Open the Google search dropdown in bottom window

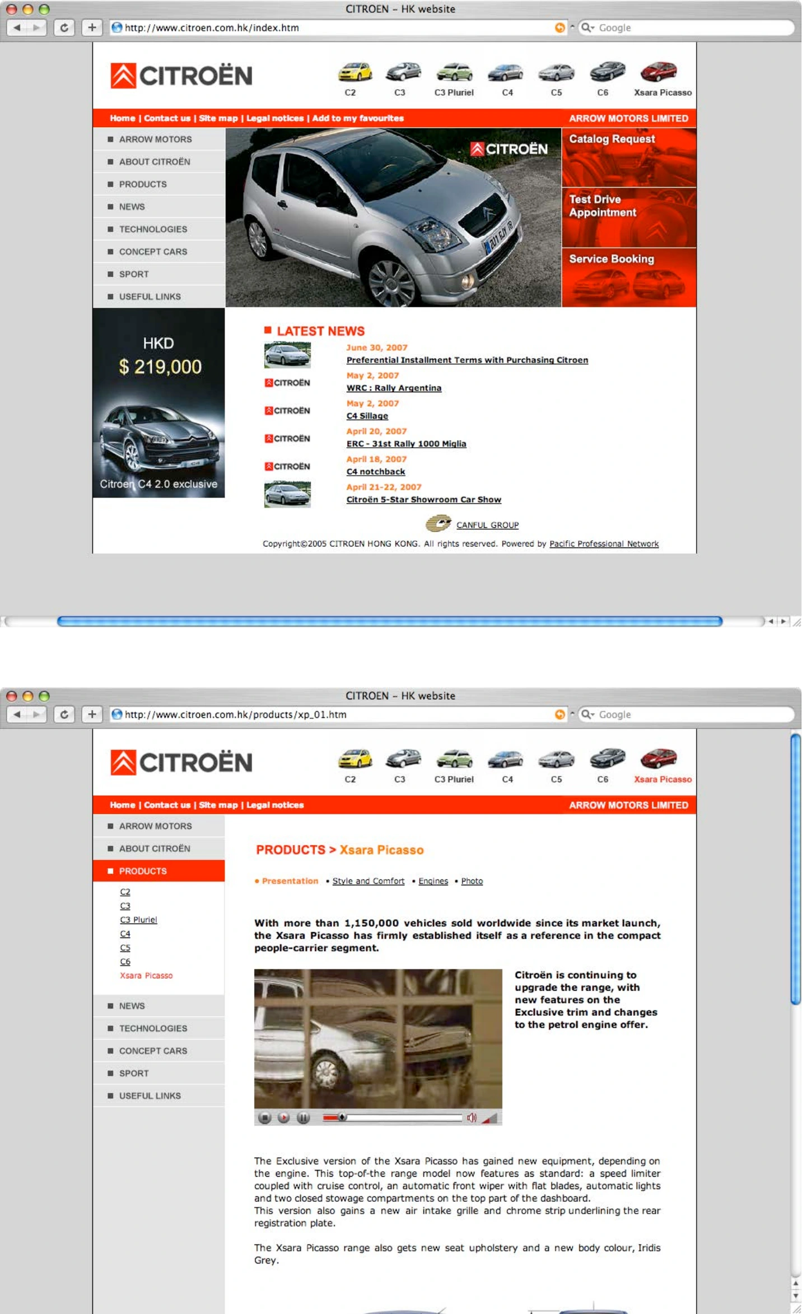pyautogui.click(x=587, y=714)
